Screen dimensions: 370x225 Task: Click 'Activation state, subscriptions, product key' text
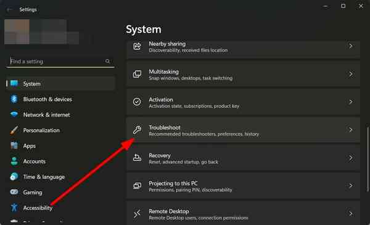[194, 106]
